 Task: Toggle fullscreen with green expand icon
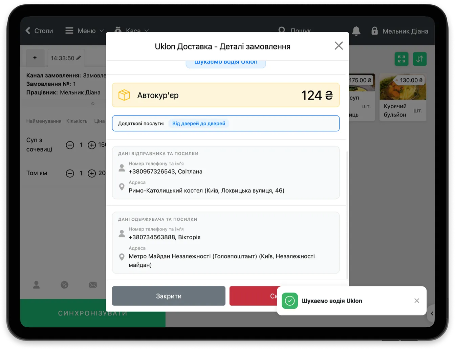point(402,59)
